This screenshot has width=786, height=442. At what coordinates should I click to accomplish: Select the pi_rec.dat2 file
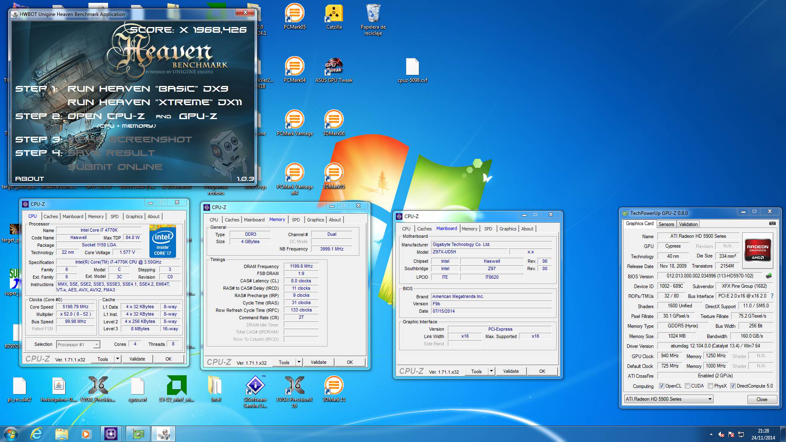tap(19, 389)
